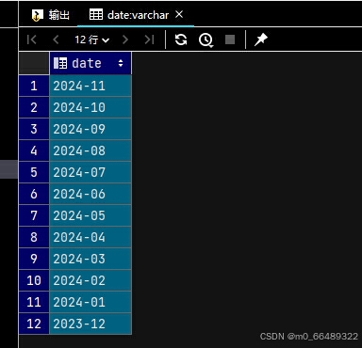This screenshot has width=362, height=348.
Task: Select row number 6
Action: 34,194
